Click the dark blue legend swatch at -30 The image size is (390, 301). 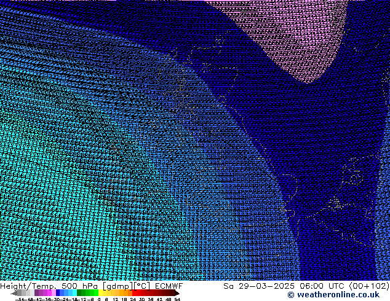(58, 292)
